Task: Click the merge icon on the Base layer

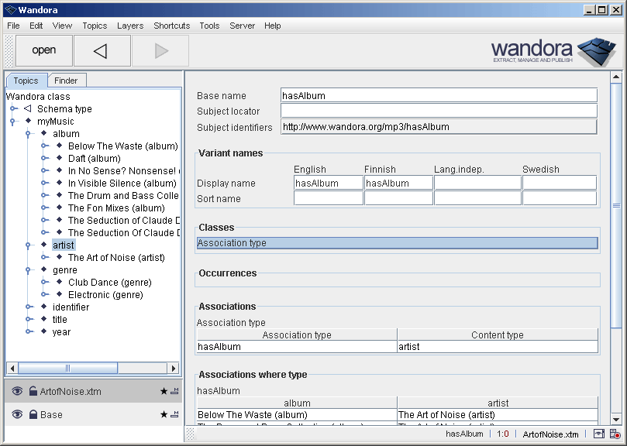Action: 174,414
